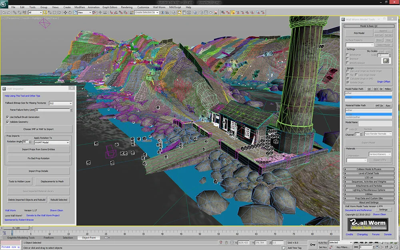Expand Prop Data and Custom Gibs rollout
This screenshot has height=250, width=400.
(369, 198)
